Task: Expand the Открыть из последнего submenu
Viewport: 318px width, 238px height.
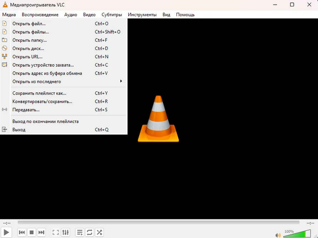Action: 64,82
